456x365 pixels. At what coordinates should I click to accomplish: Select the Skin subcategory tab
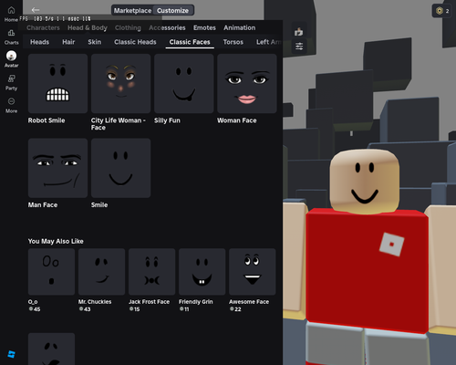(x=95, y=42)
